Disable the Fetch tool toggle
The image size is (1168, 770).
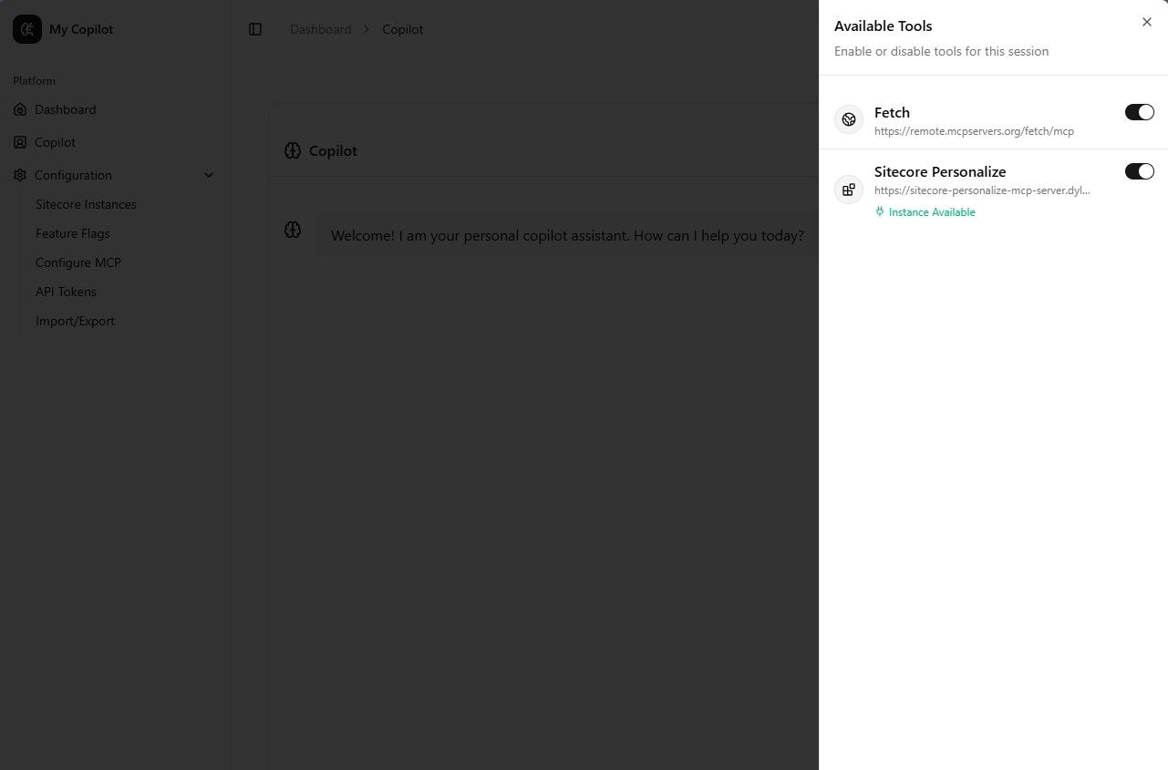click(x=1140, y=112)
